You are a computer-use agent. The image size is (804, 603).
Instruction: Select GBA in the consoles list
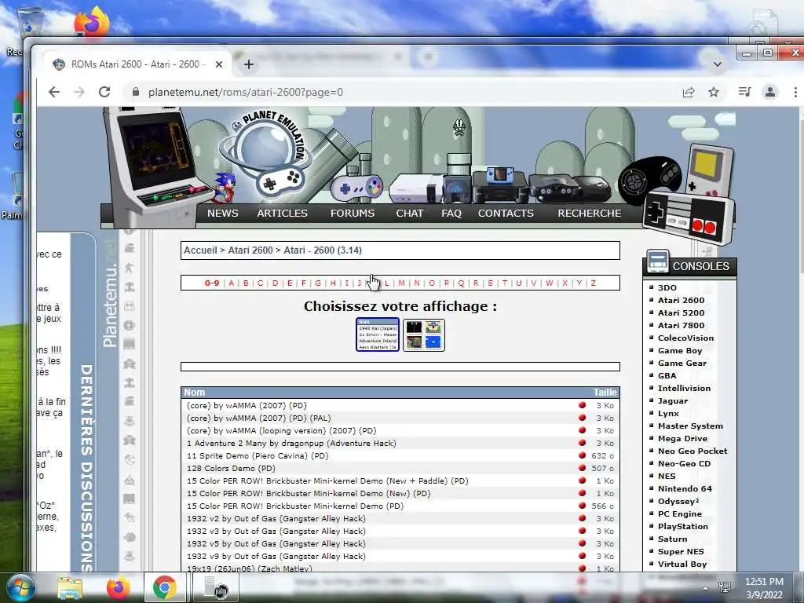pyautogui.click(x=667, y=375)
